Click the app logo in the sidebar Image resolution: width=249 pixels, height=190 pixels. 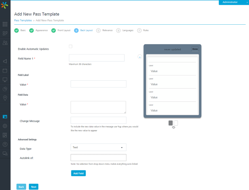[5, 5]
